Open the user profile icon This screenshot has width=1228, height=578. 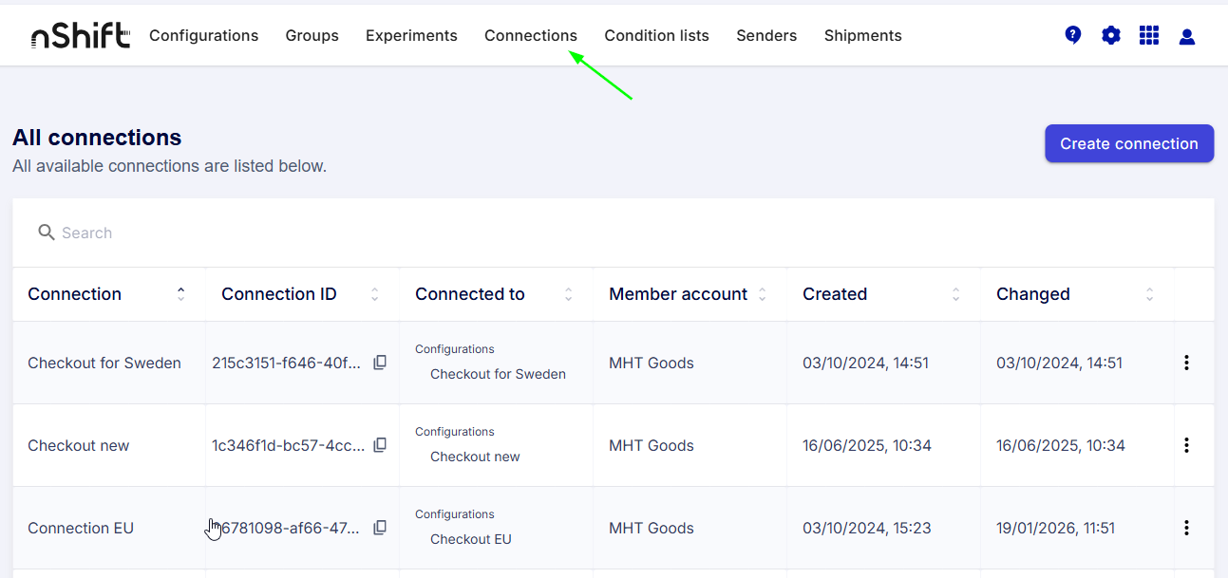click(x=1187, y=37)
